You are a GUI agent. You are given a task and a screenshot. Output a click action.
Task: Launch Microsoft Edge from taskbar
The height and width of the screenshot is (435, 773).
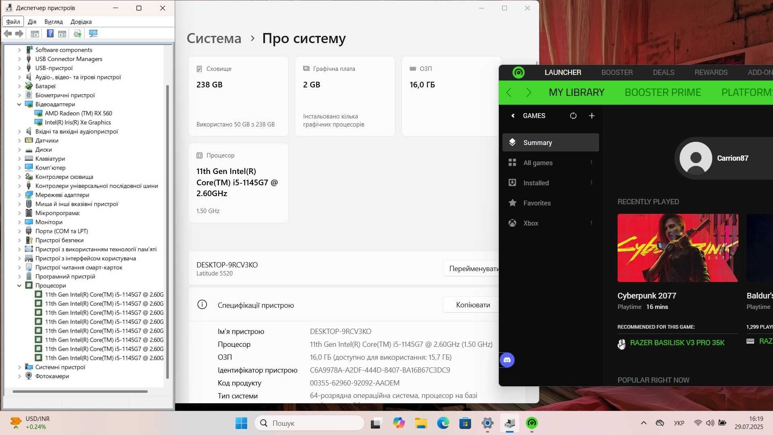(x=443, y=423)
